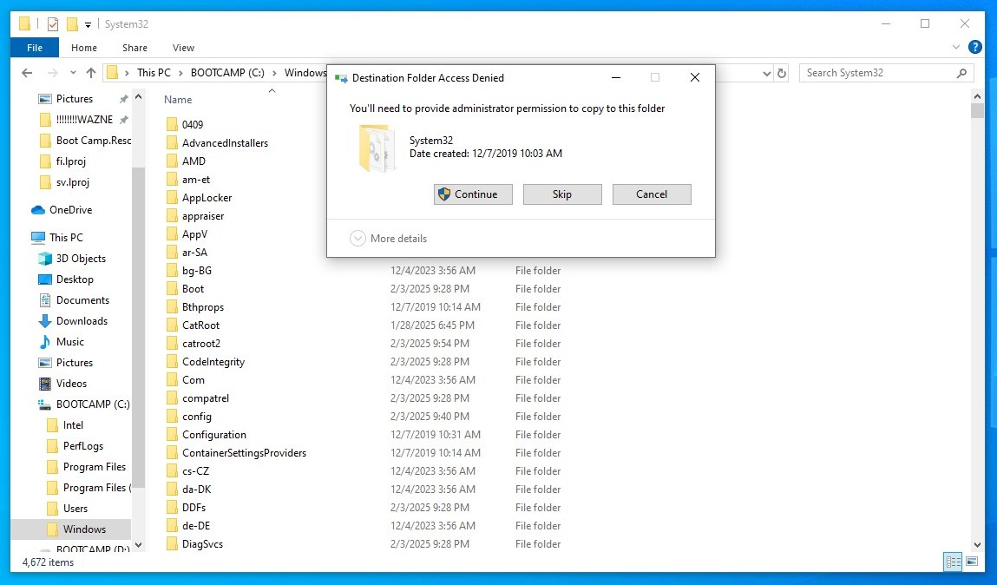Open the File tab
Screen dimensions: 997x585
[x=35, y=48]
